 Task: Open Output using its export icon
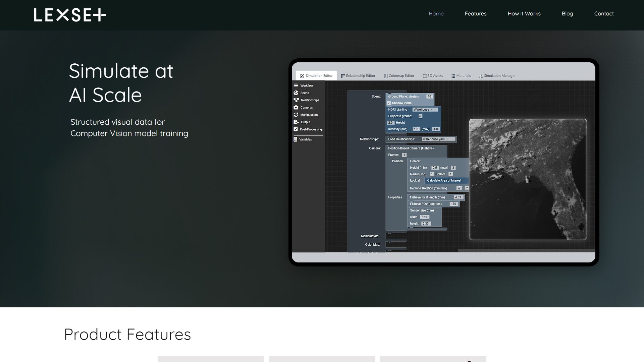click(296, 122)
